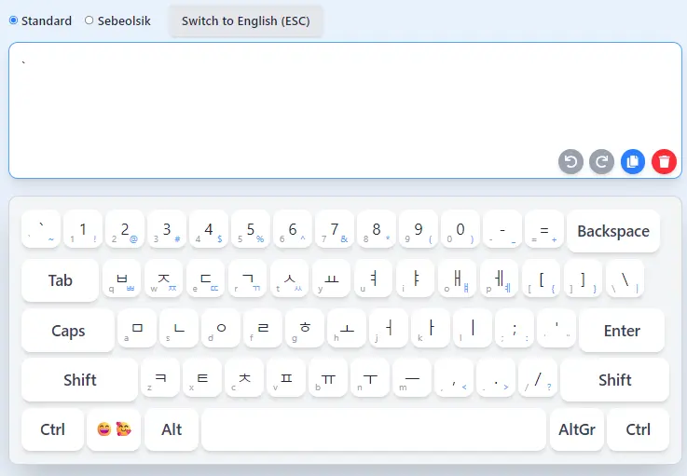
Task: Open the emoji key on the keyboard
Action: (114, 429)
